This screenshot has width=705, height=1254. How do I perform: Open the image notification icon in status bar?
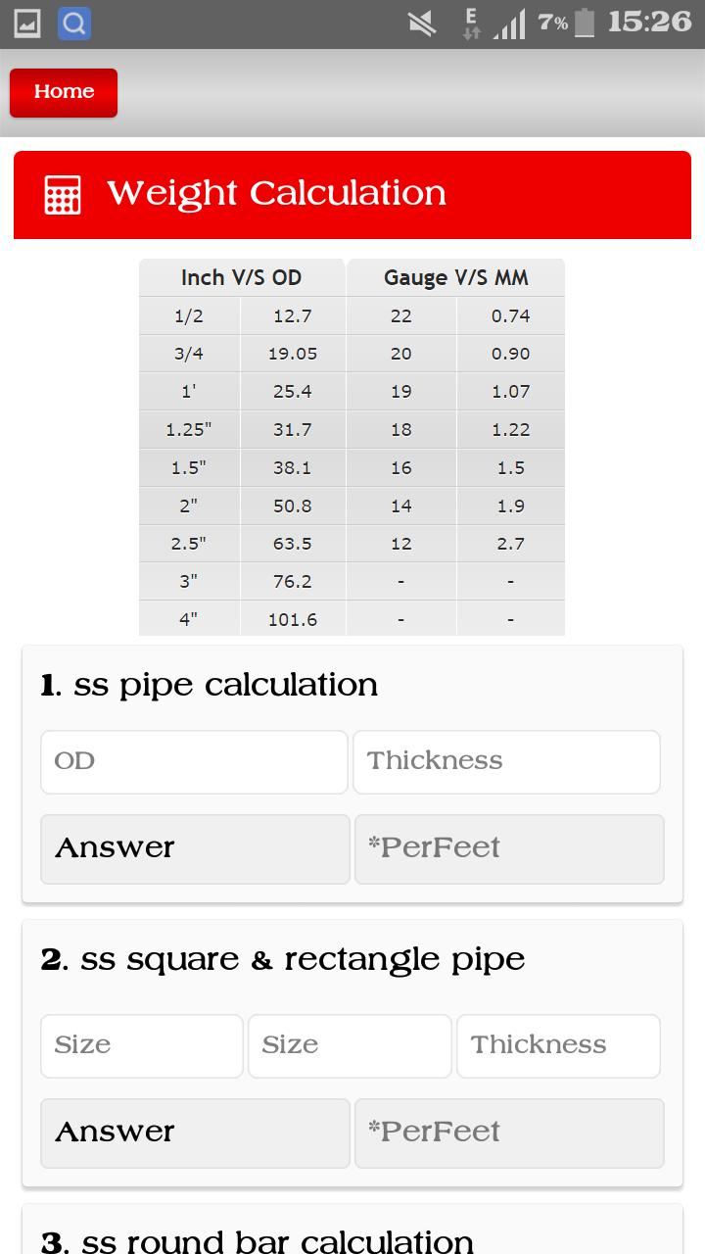point(26,24)
